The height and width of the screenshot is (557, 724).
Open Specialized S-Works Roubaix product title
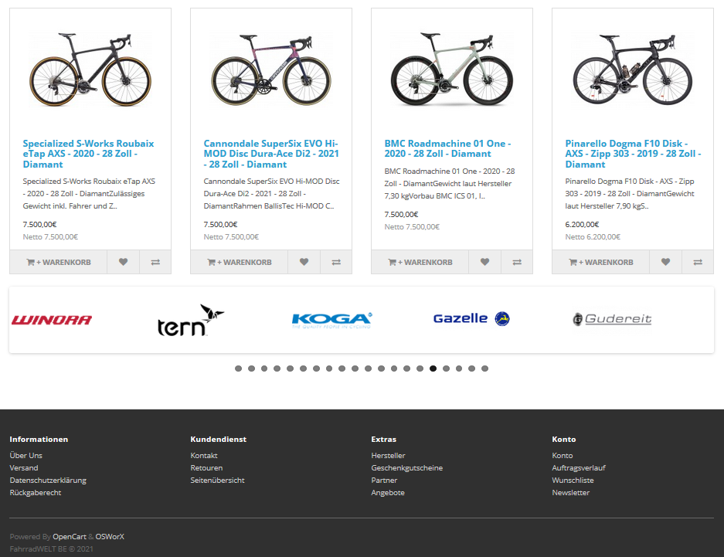click(88, 154)
